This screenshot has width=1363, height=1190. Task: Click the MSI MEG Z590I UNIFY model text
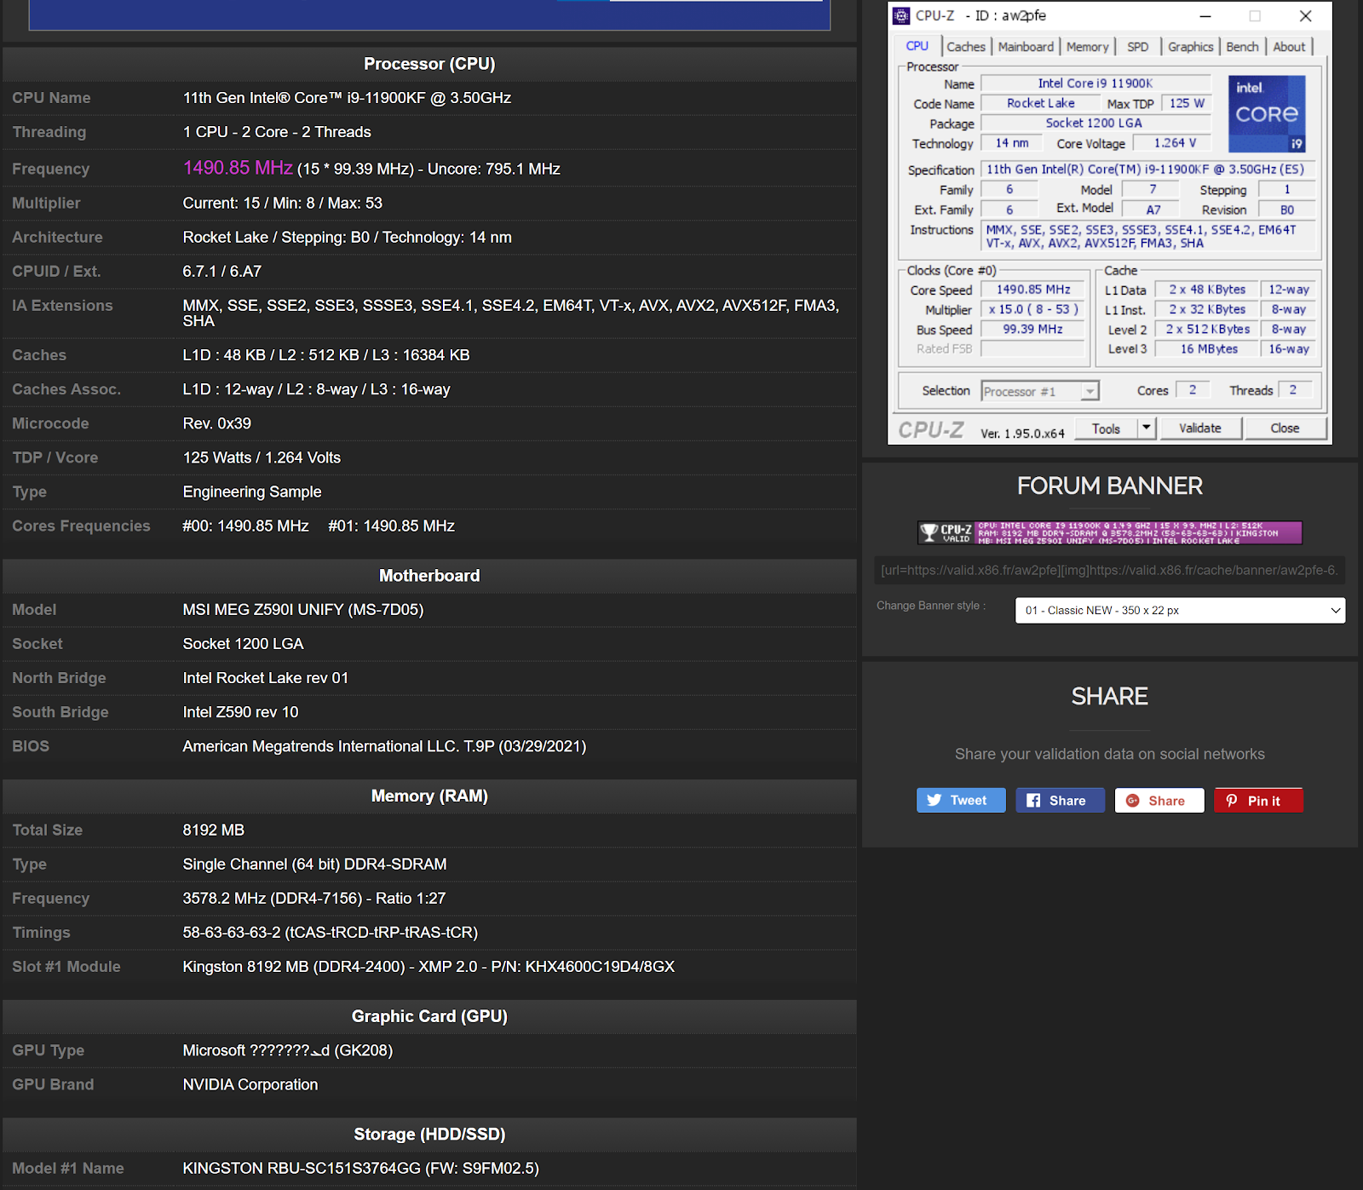click(x=302, y=610)
